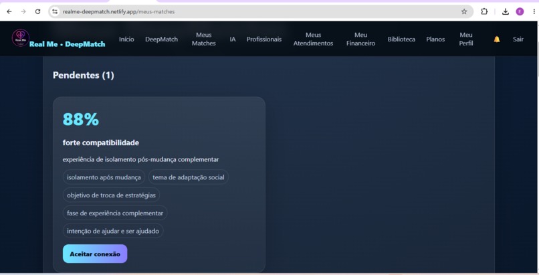Open Meus Matches navigation item
The image size is (539, 275).
[204, 39]
